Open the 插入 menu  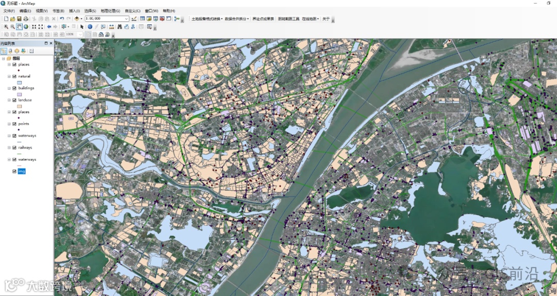[x=74, y=11]
